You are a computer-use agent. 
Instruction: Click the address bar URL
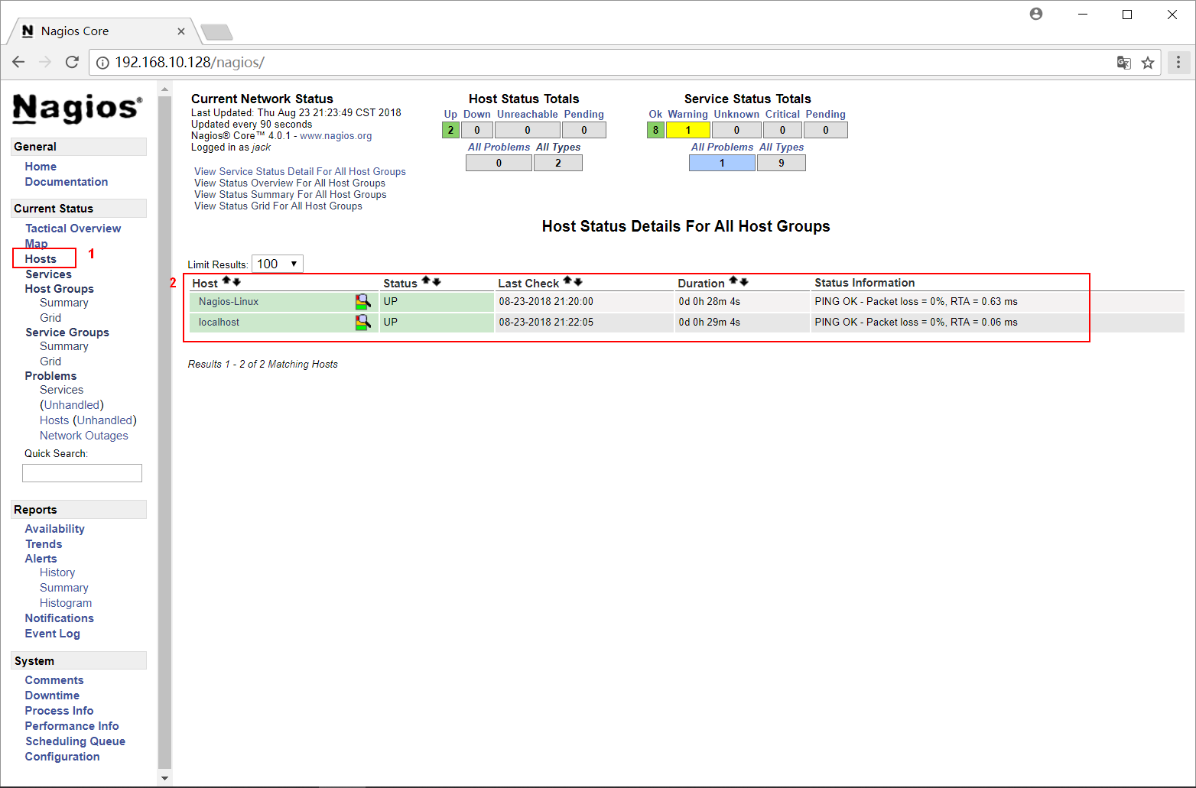(190, 63)
